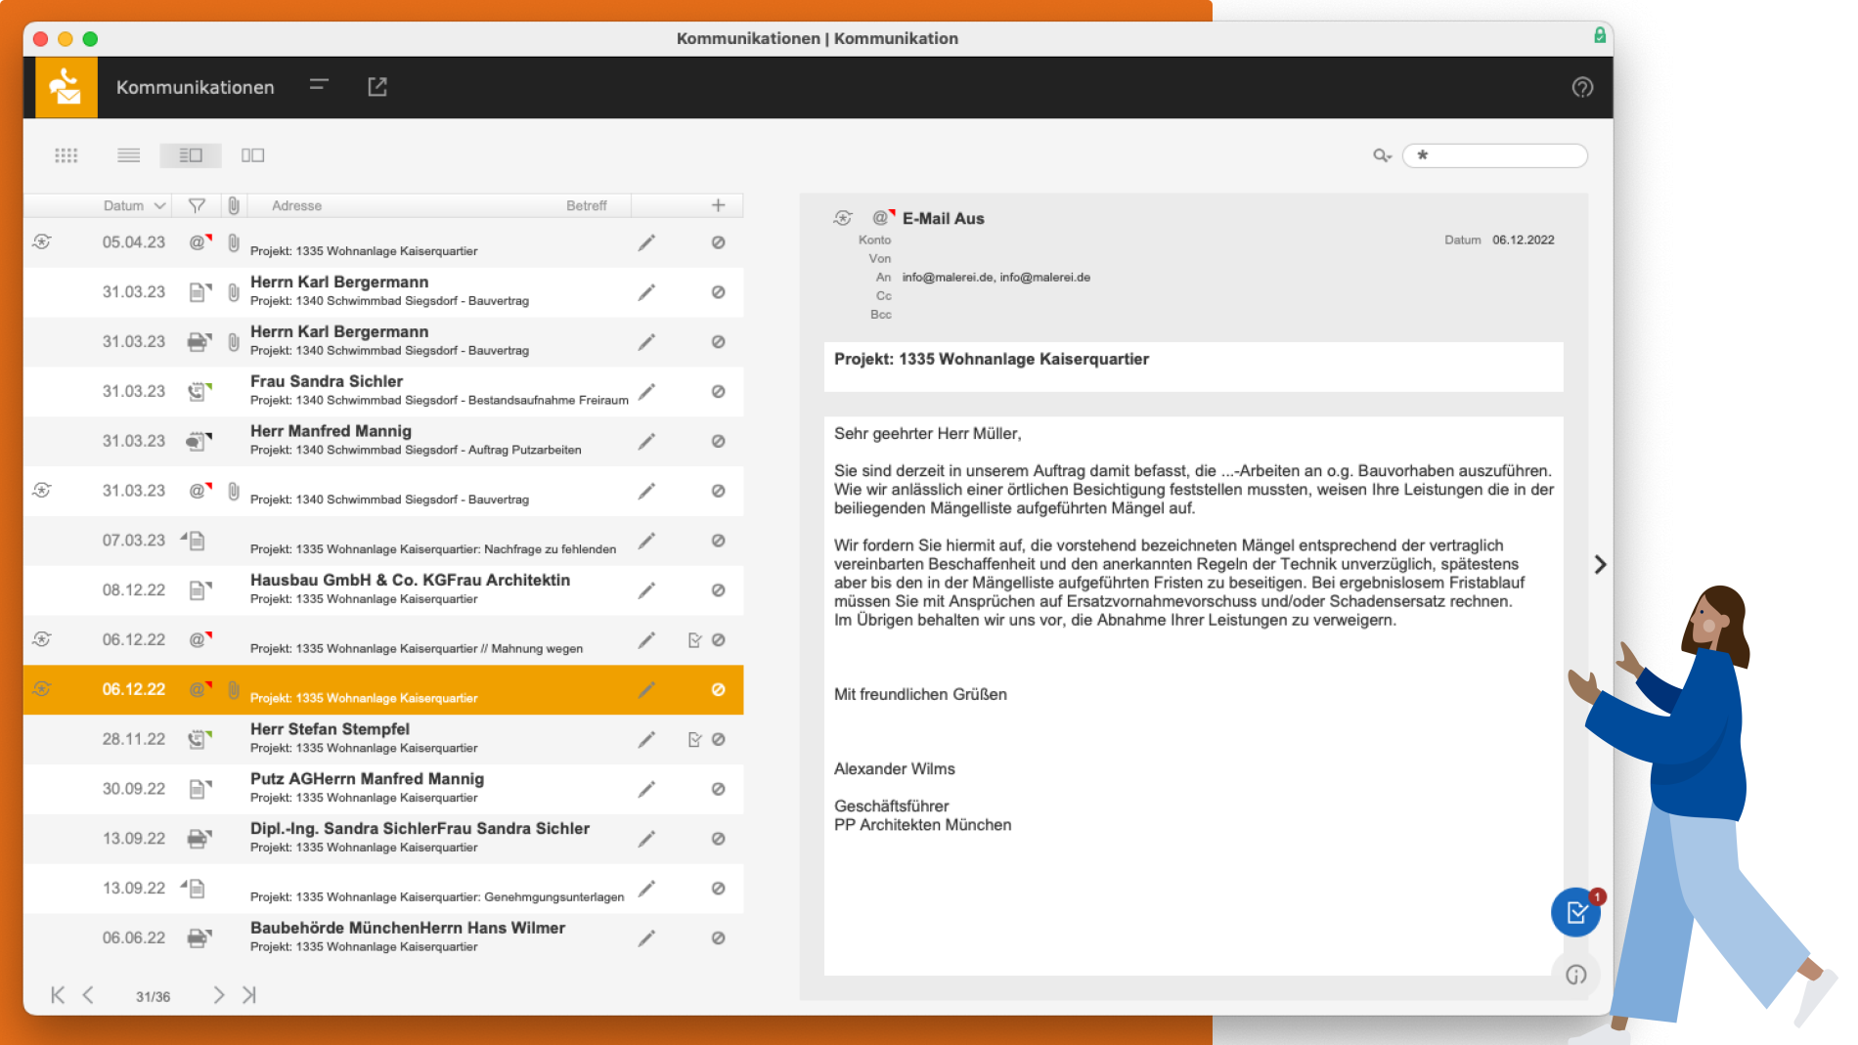Add new communication with plus icon
This screenshot has height=1045, width=1858.
pos(719,205)
